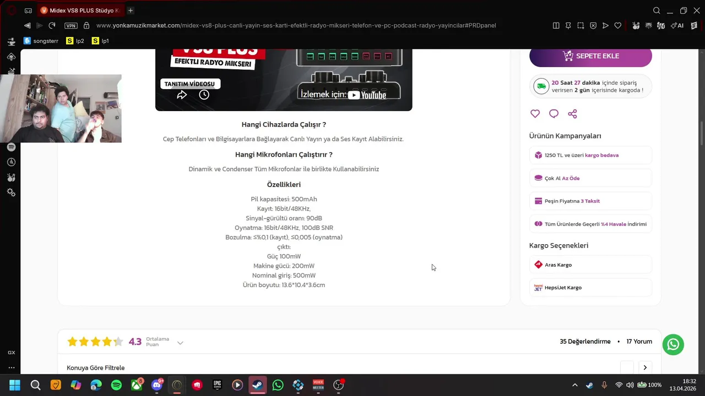Viewport: 705px width, 396px height.
Task: Open comment bubble icon under cart button
Action: point(554,114)
